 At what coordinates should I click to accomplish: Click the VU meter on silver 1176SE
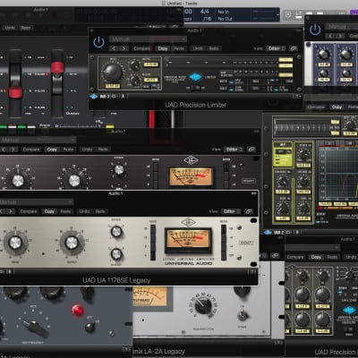coord(188,240)
